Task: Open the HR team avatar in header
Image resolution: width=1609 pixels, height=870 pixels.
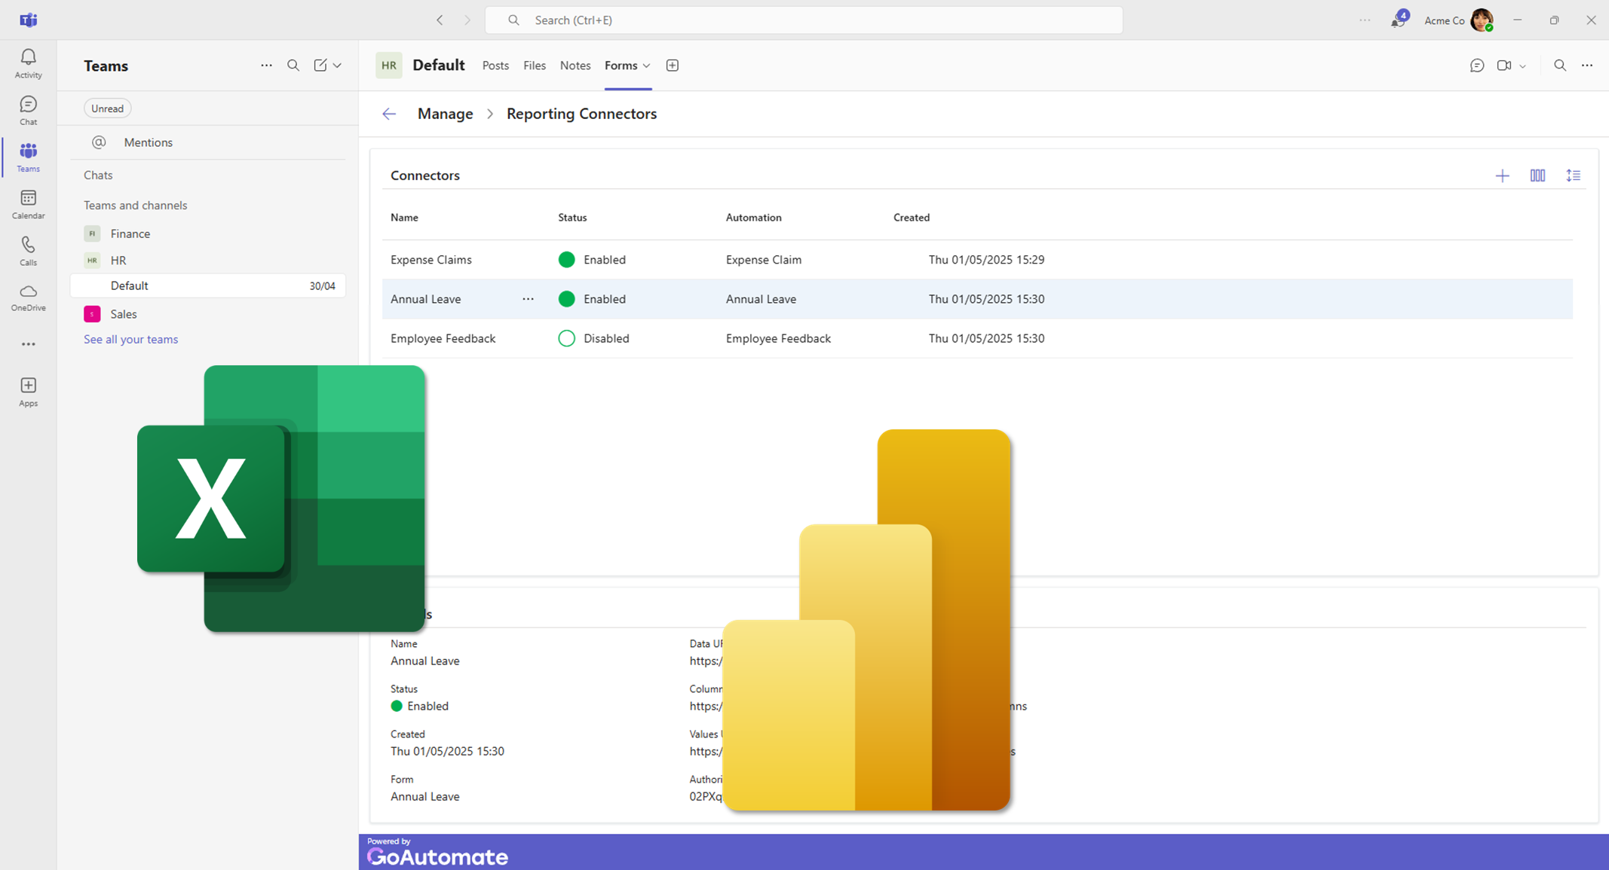Action: pos(389,66)
